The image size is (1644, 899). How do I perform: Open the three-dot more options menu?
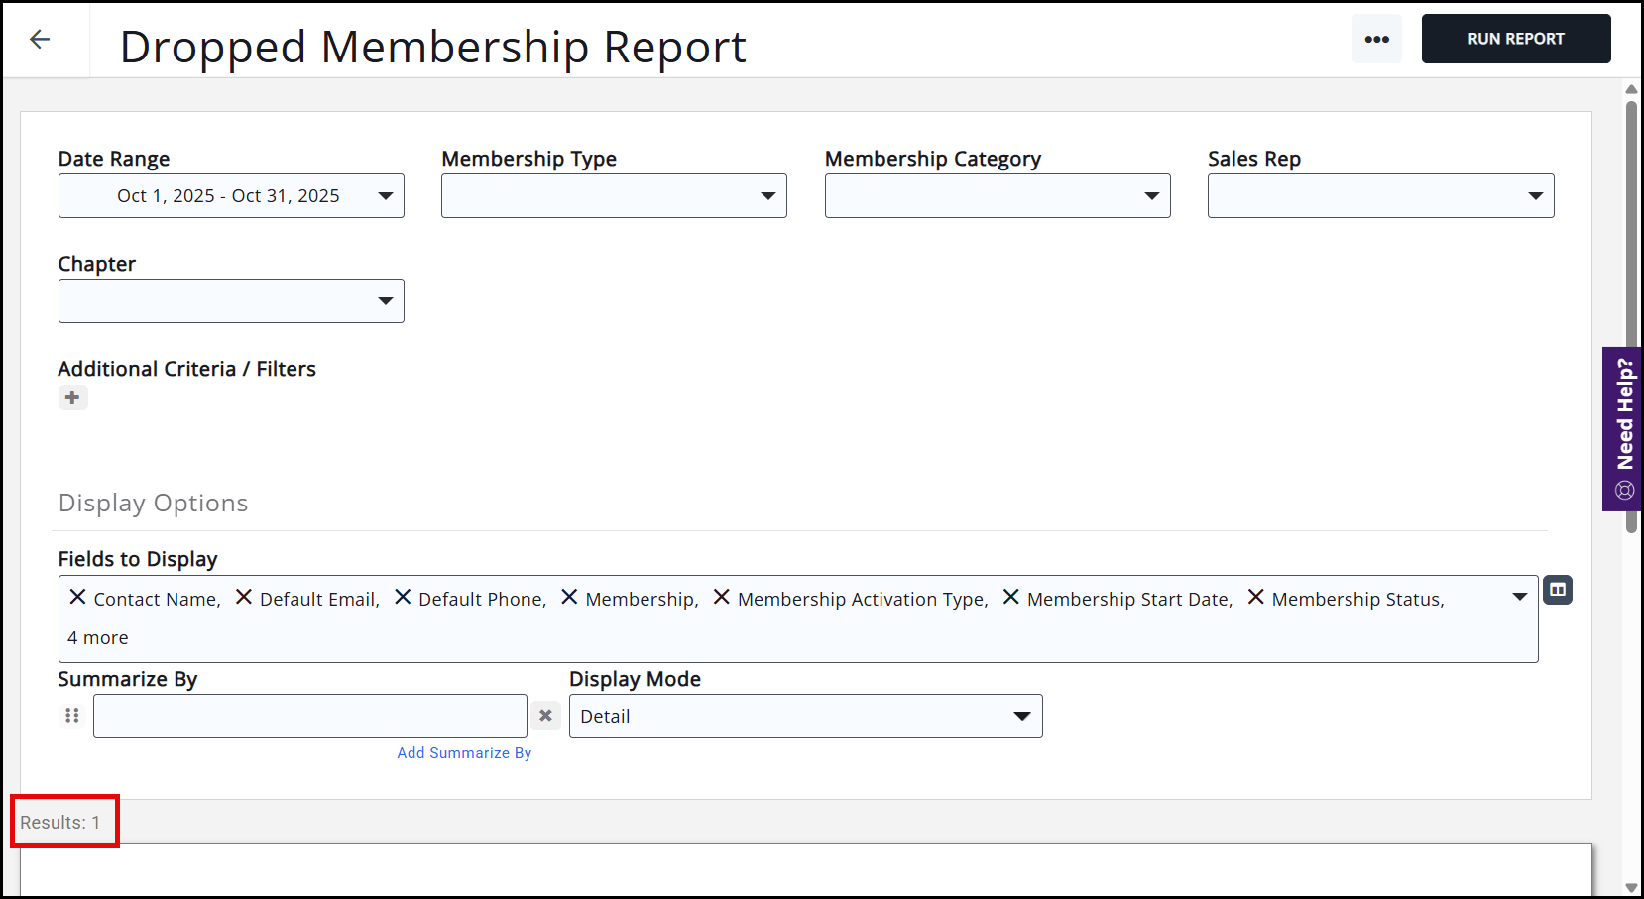[x=1376, y=40]
